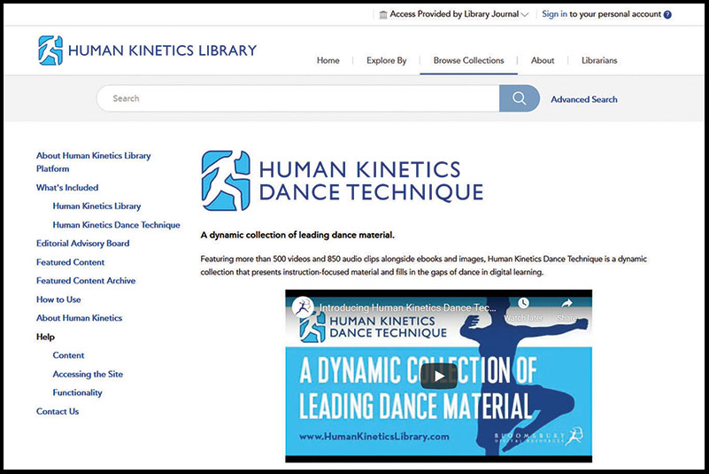Open About Human Kinetics Library Platform link
Screen dimensions: 709x474
[x=93, y=162]
